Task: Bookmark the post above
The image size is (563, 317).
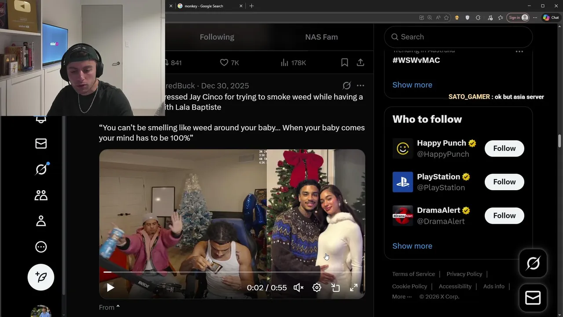Action: [x=344, y=63]
